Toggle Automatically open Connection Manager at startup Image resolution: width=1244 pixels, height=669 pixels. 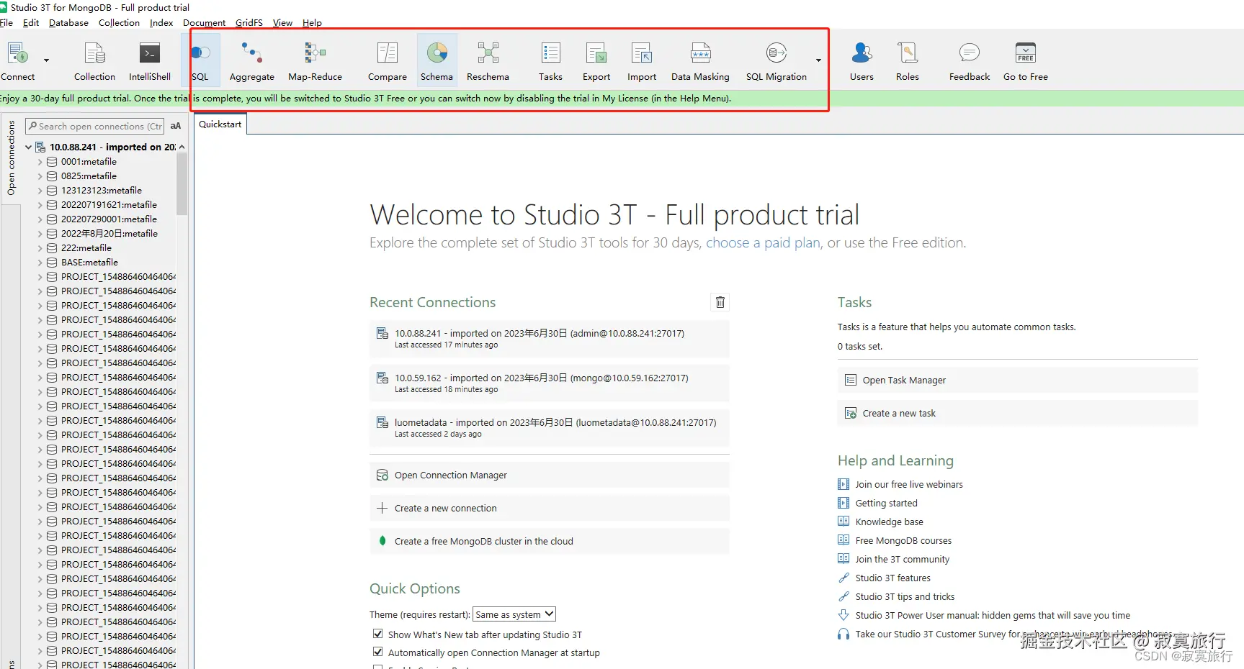pos(377,652)
